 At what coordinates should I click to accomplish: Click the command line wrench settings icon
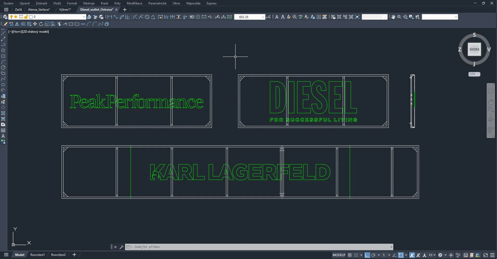(121, 247)
